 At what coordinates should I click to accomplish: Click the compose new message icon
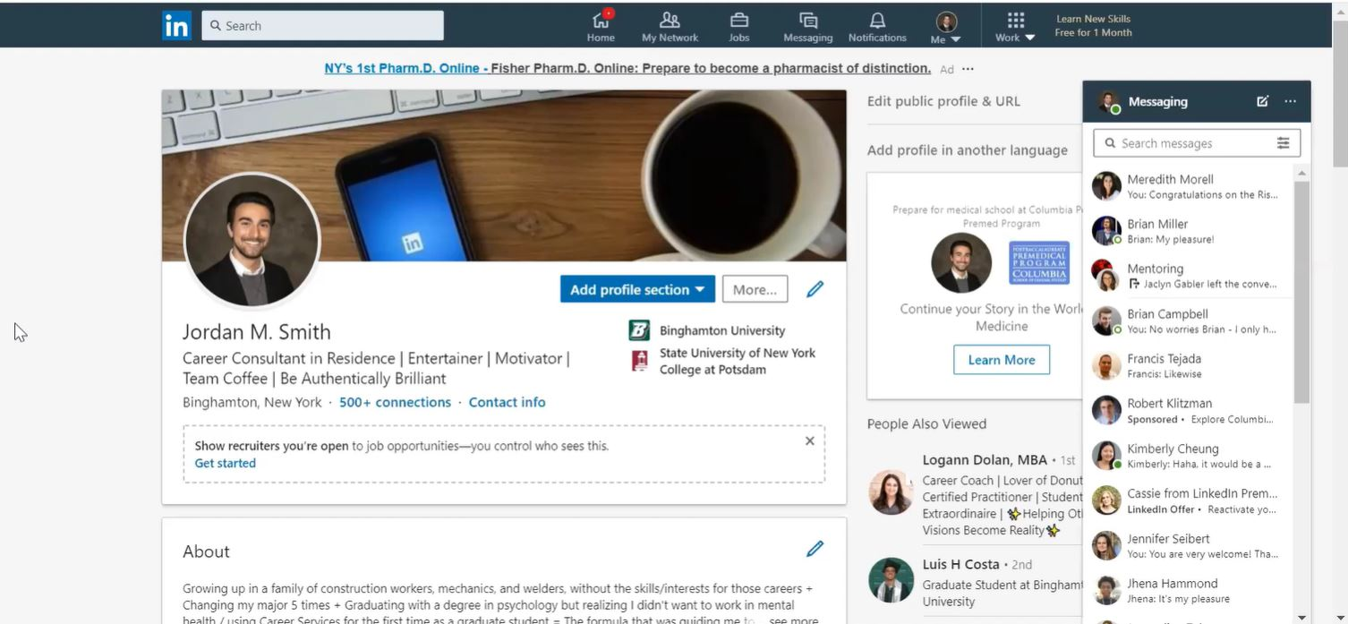tap(1263, 101)
